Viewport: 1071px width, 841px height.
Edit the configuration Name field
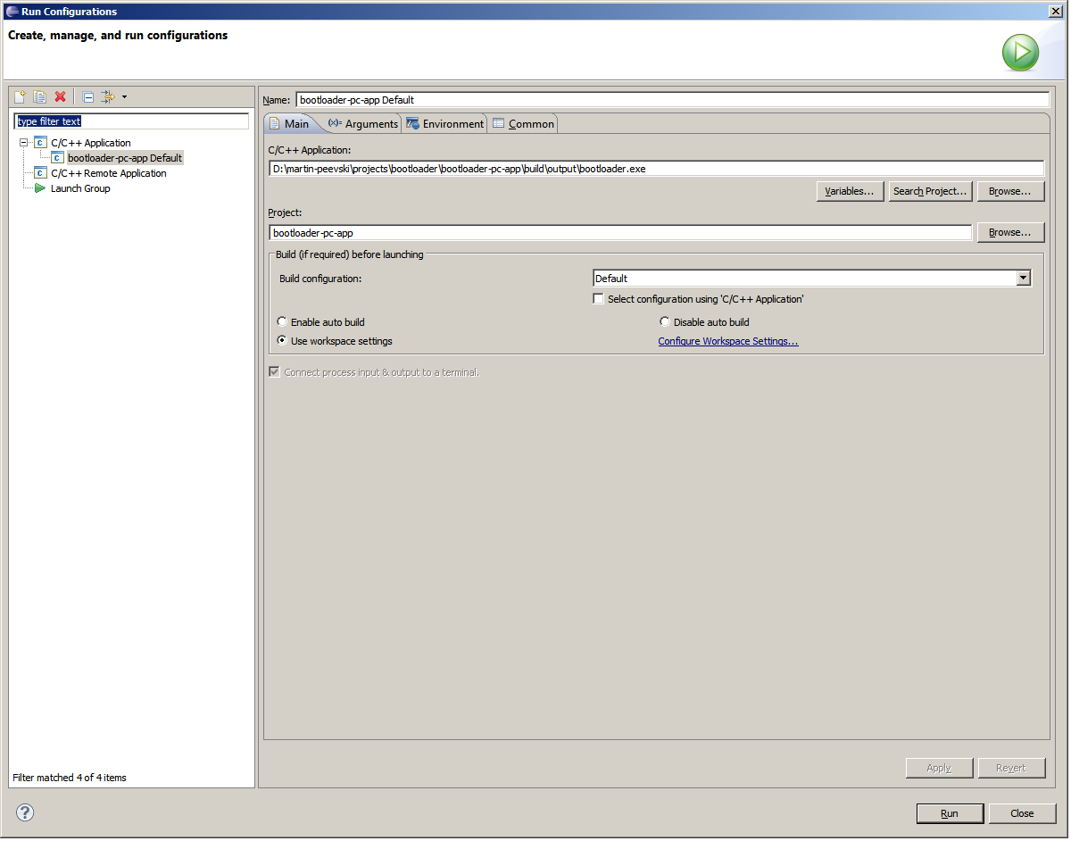(x=672, y=100)
